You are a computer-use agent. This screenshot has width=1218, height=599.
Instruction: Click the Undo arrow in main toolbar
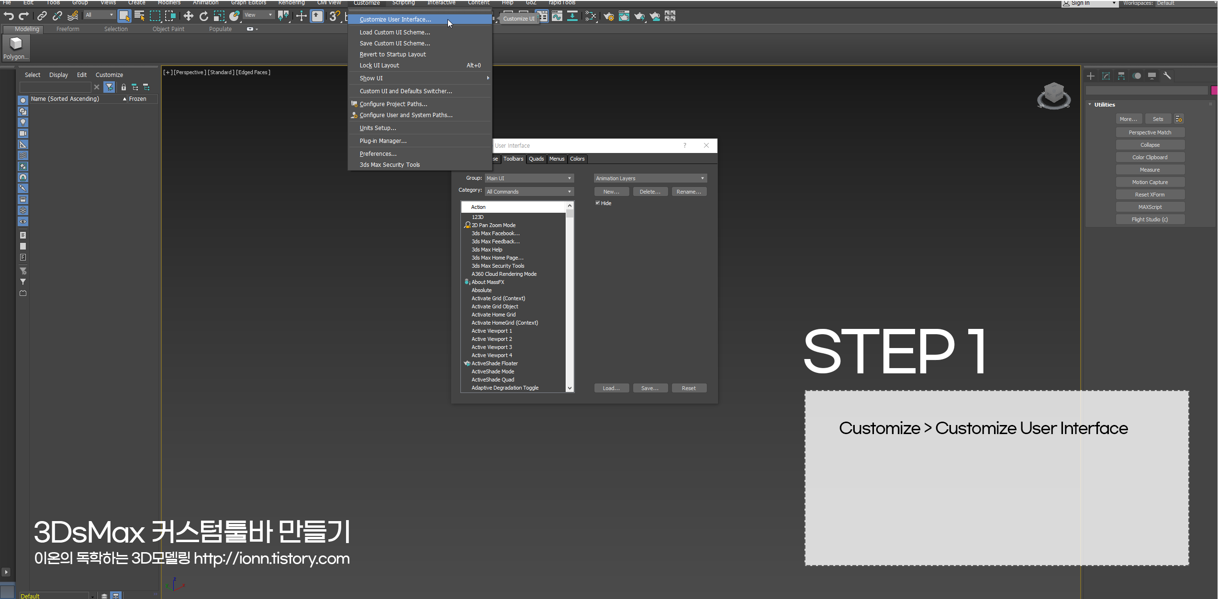pos(9,16)
